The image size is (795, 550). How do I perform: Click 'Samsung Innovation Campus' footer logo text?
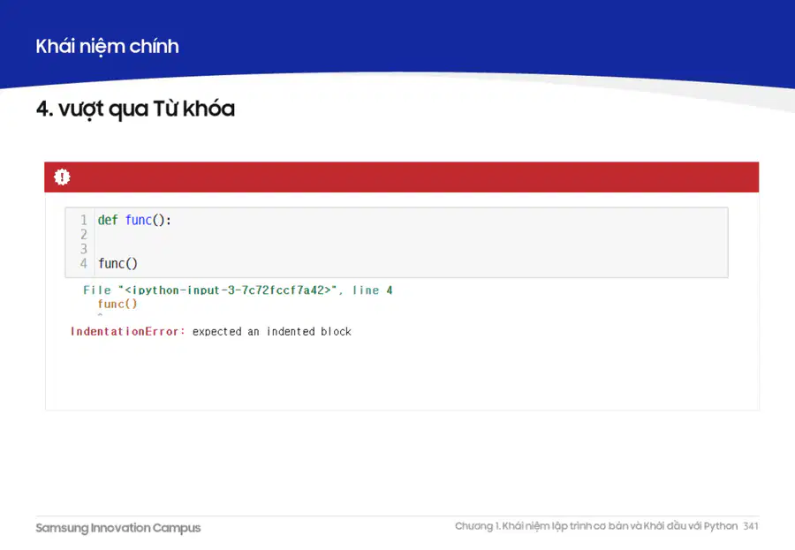tap(118, 528)
